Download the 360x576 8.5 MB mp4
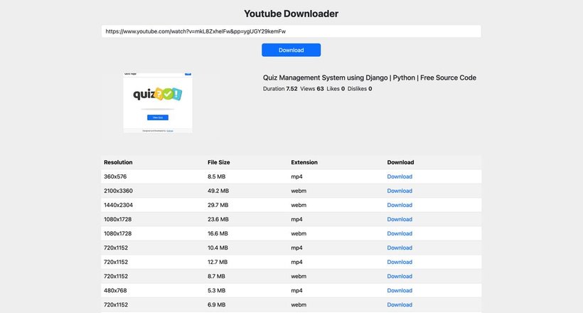Viewport: 583px width, 313px height. click(400, 176)
